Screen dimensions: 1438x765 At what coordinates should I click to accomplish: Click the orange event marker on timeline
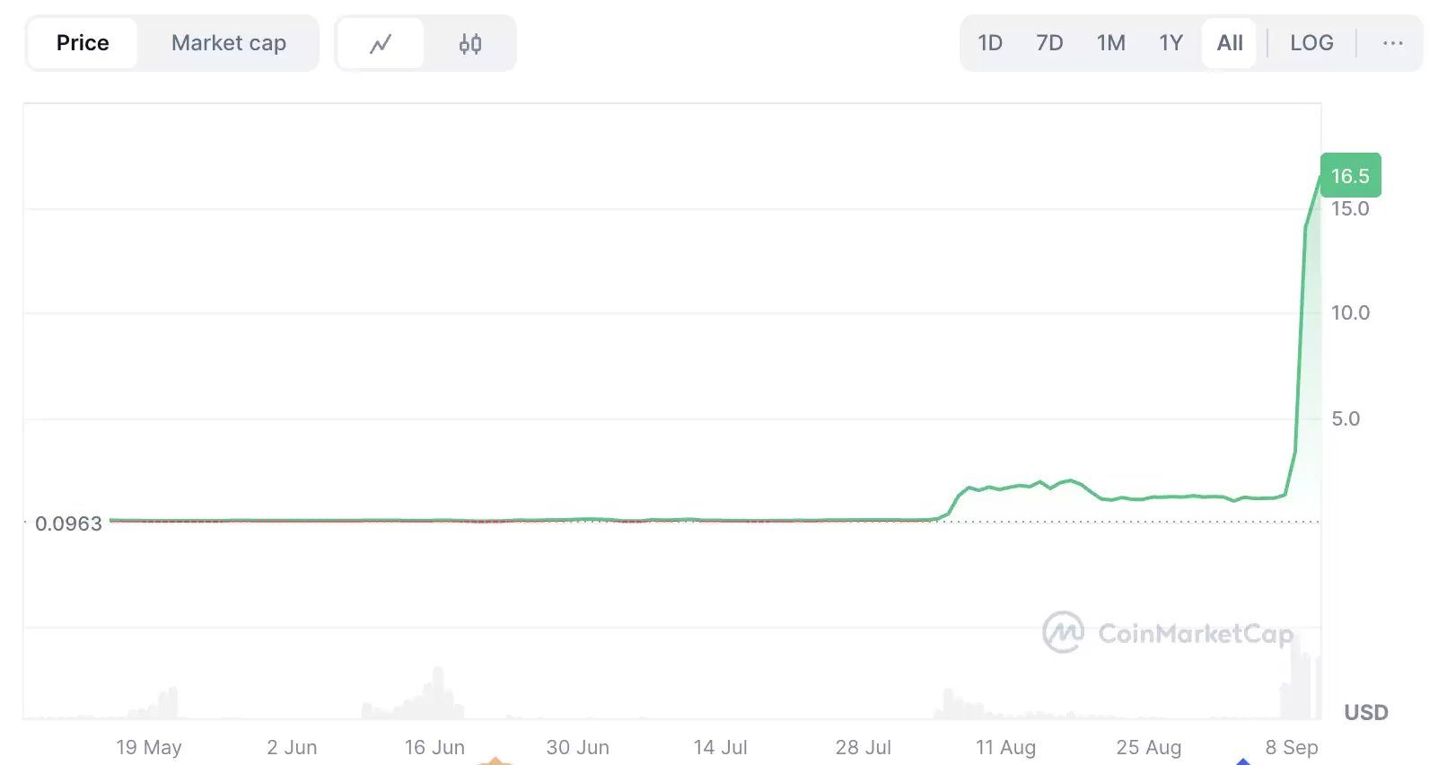495,761
